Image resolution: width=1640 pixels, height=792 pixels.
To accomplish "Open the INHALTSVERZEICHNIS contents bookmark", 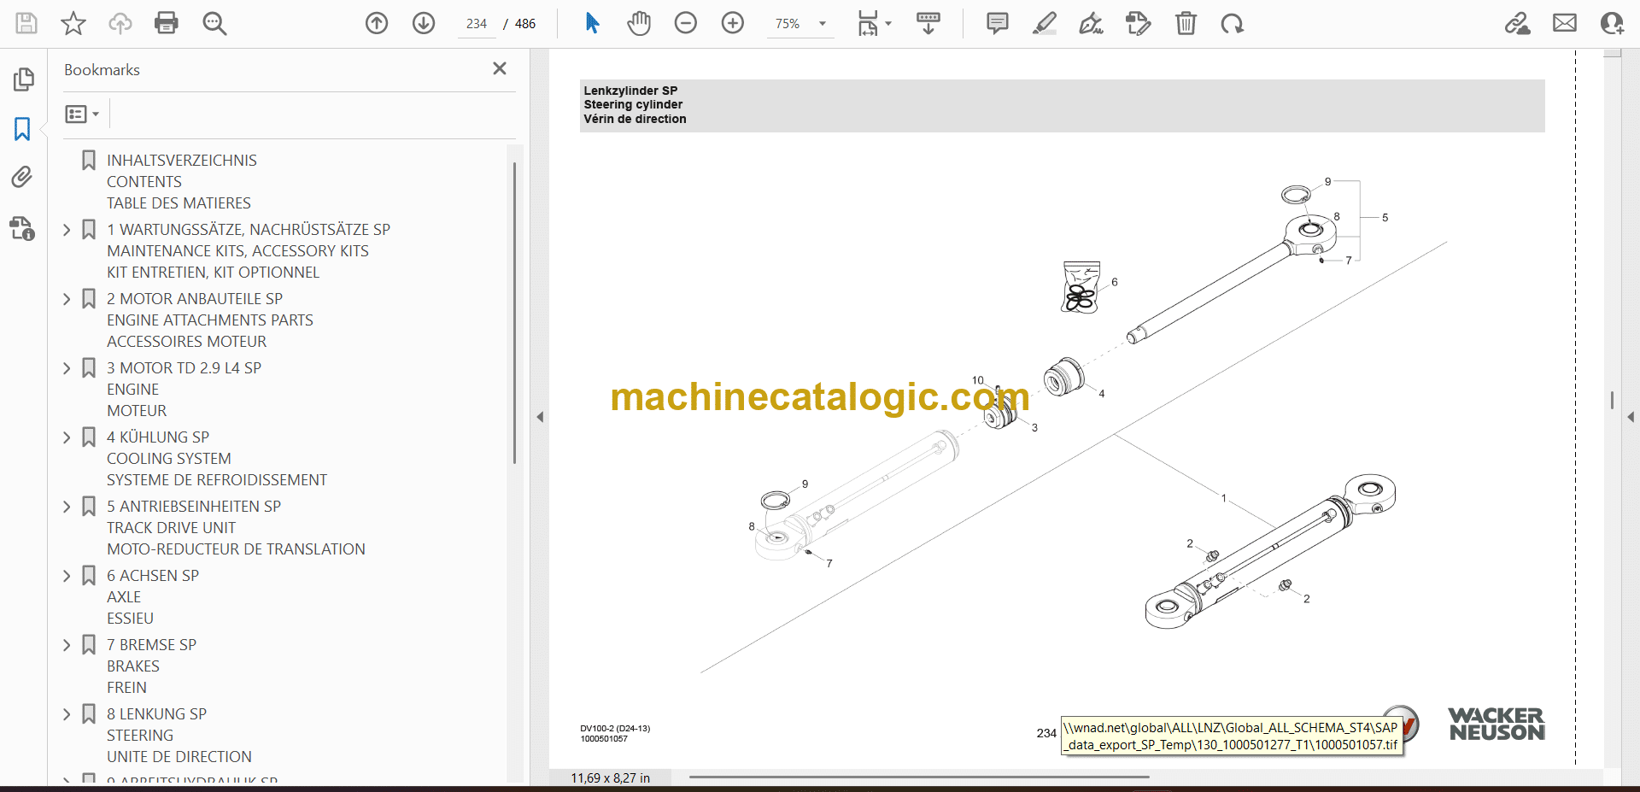I will [x=181, y=161].
